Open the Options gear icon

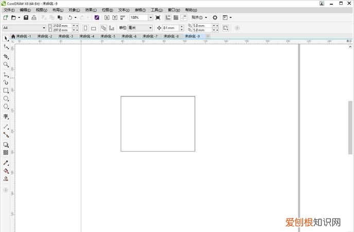tap(215, 18)
